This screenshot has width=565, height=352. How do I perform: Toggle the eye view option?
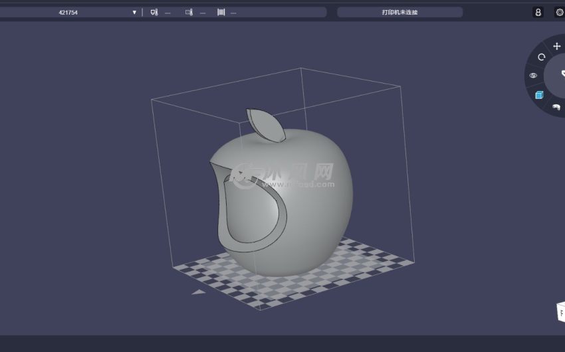533,76
